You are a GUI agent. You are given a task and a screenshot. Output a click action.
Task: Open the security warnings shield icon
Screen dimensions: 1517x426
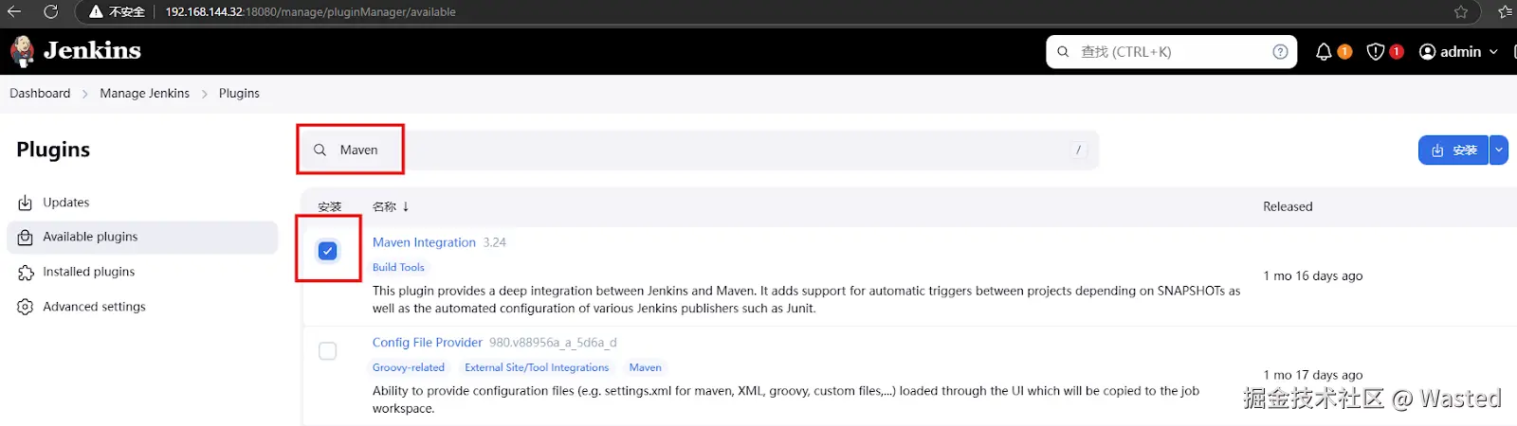1376,52
